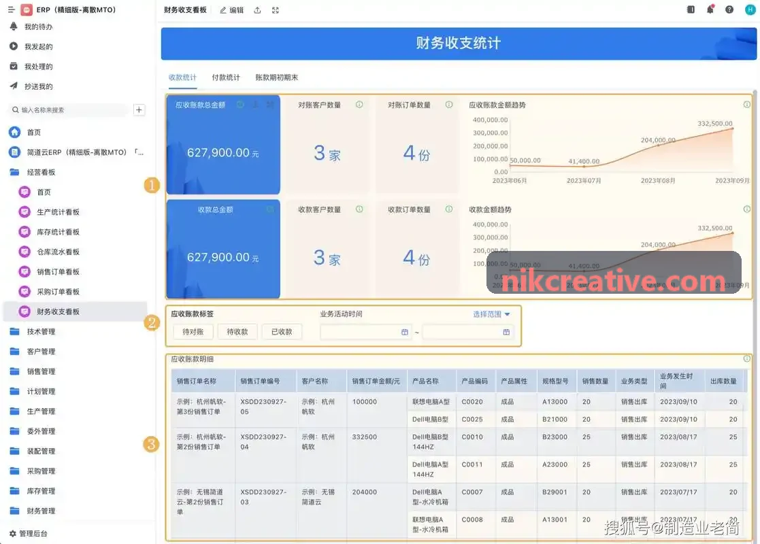The height and width of the screenshot is (544, 760).
Task: Click the fullscreen expand icon in top toolbar
Action: (276, 10)
